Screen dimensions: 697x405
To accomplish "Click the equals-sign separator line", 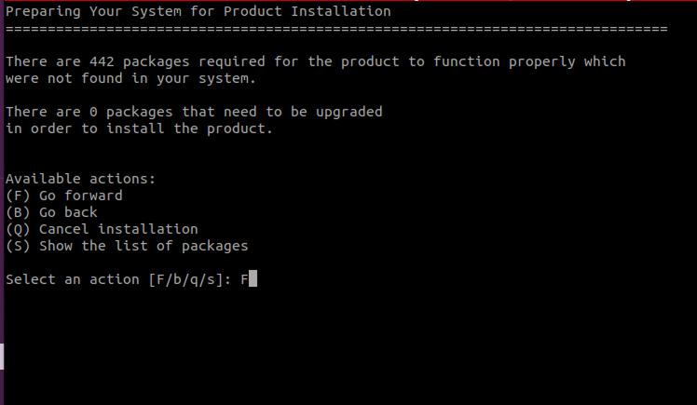I will tap(335, 29).
